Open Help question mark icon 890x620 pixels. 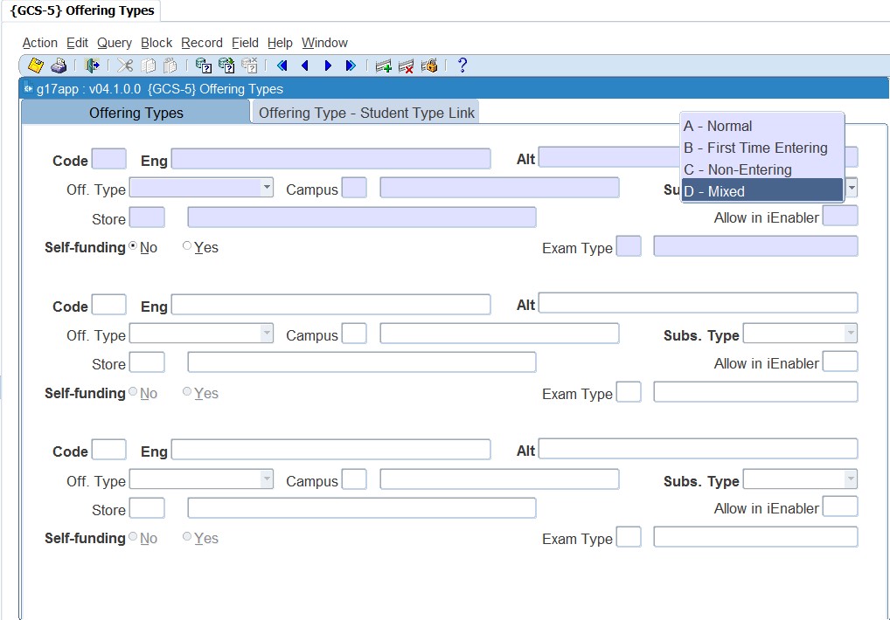[462, 65]
